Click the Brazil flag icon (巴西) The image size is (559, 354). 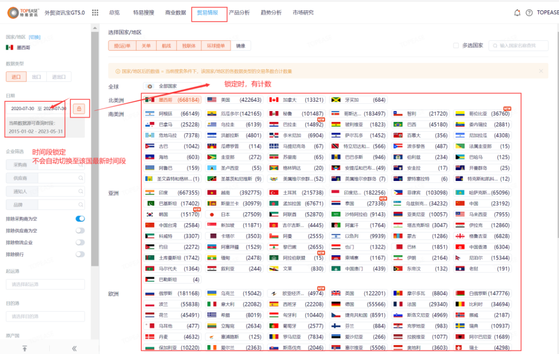398,125
